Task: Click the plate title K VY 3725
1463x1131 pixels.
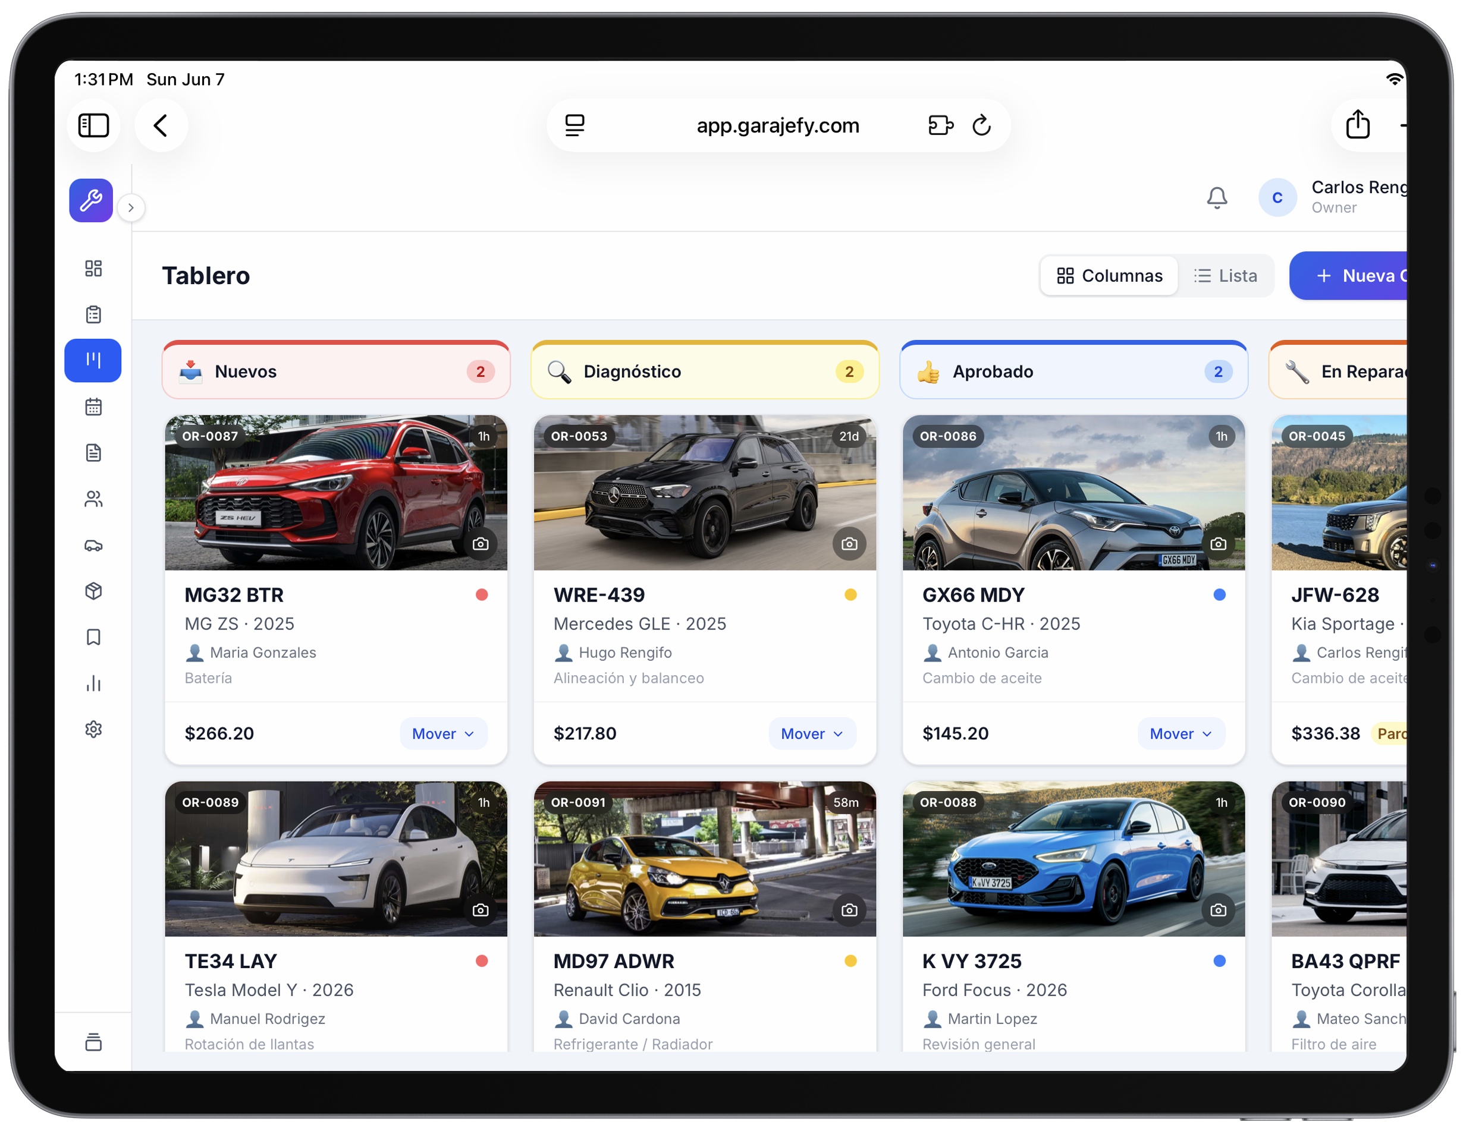Action: click(x=972, y=962)
